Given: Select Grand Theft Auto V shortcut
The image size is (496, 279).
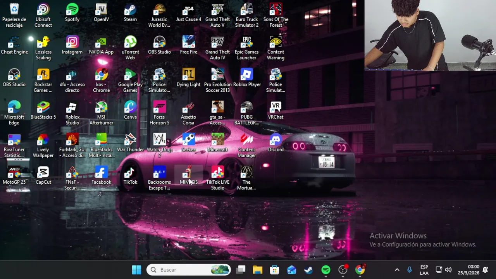Looking at the screenshot, I should pos(217,15).
